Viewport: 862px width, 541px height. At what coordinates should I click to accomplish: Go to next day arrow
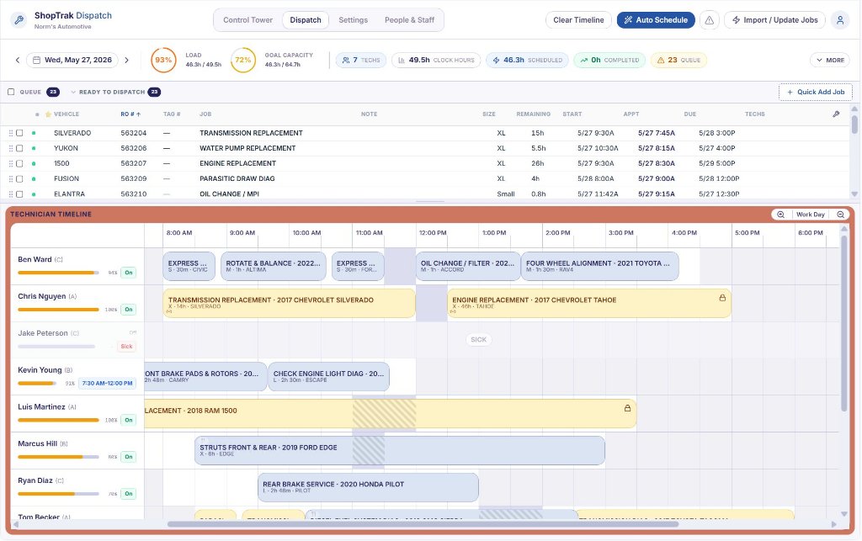[126, 60]
